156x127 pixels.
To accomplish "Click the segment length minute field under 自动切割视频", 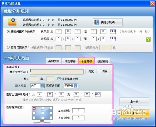I will click(x=68, y=48).
